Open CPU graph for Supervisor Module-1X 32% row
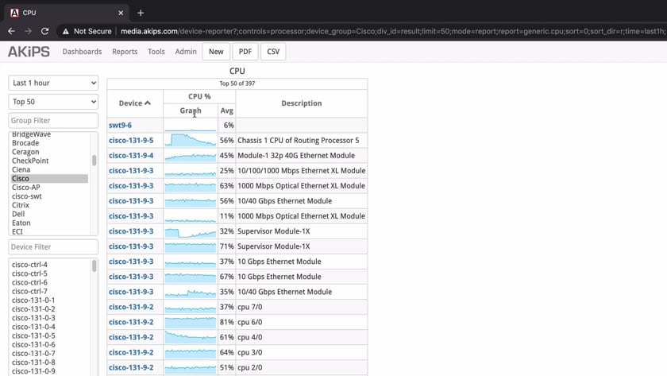 pyautogui.click(x=191, y=231)
